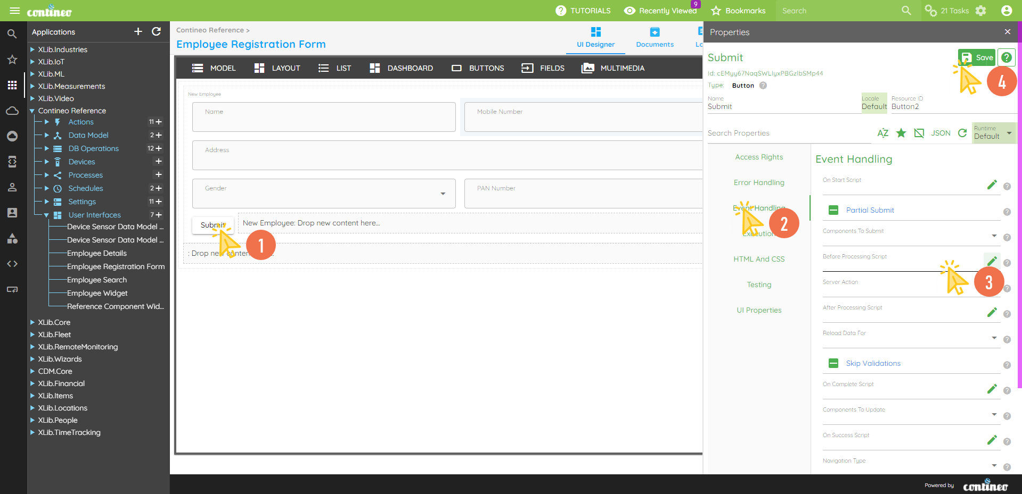Show favorite properties with star icon
Screen dimensions: 1022x494
click(901, 133)
